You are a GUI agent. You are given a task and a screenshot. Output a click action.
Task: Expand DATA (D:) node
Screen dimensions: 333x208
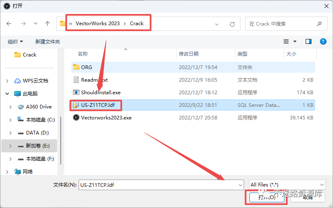click(10, 133)
